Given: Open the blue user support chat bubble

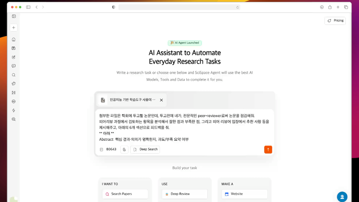Looking at the screenshot, I should click(x=342, y=197).
